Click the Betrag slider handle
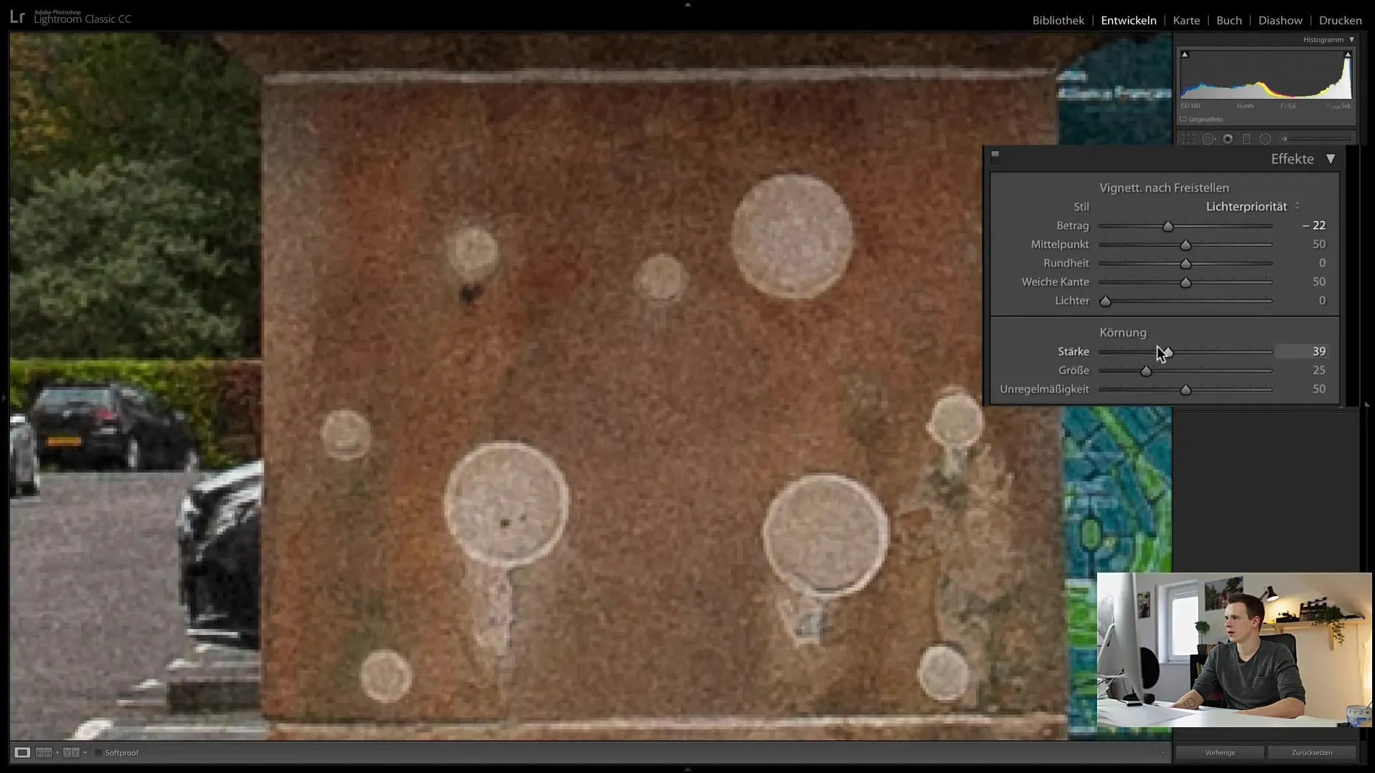 point(1168,226)
